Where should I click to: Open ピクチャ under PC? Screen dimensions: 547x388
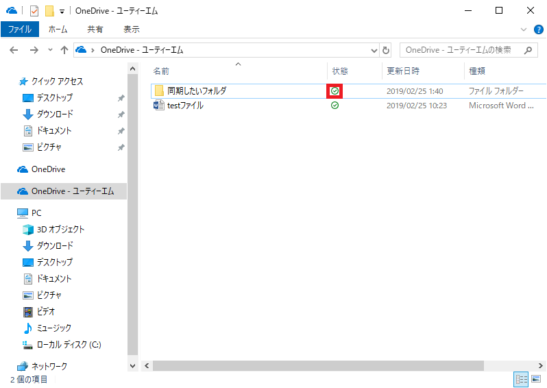tap(49, 295)
